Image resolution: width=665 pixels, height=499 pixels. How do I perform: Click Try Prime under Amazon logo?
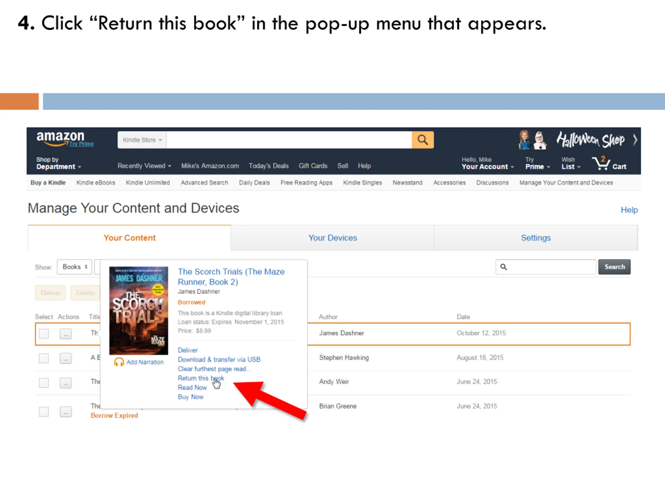click(81, 144)
